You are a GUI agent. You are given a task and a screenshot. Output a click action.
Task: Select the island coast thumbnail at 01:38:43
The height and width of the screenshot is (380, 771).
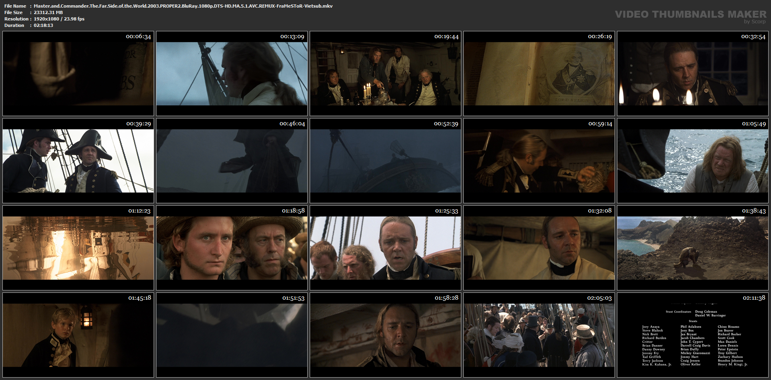tap(693, 248)
